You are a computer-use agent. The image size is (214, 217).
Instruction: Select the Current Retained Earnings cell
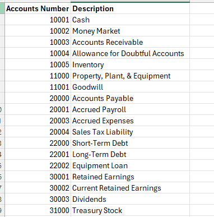click(130, 188)
